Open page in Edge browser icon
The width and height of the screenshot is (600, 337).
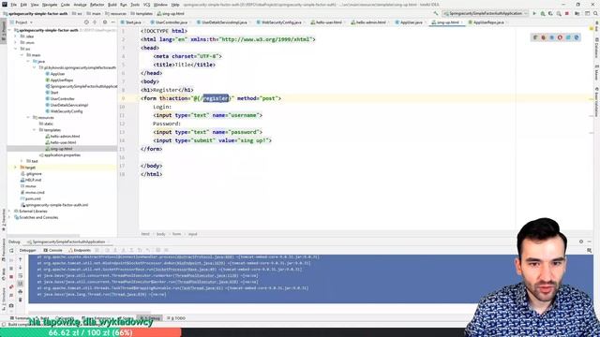577,37
